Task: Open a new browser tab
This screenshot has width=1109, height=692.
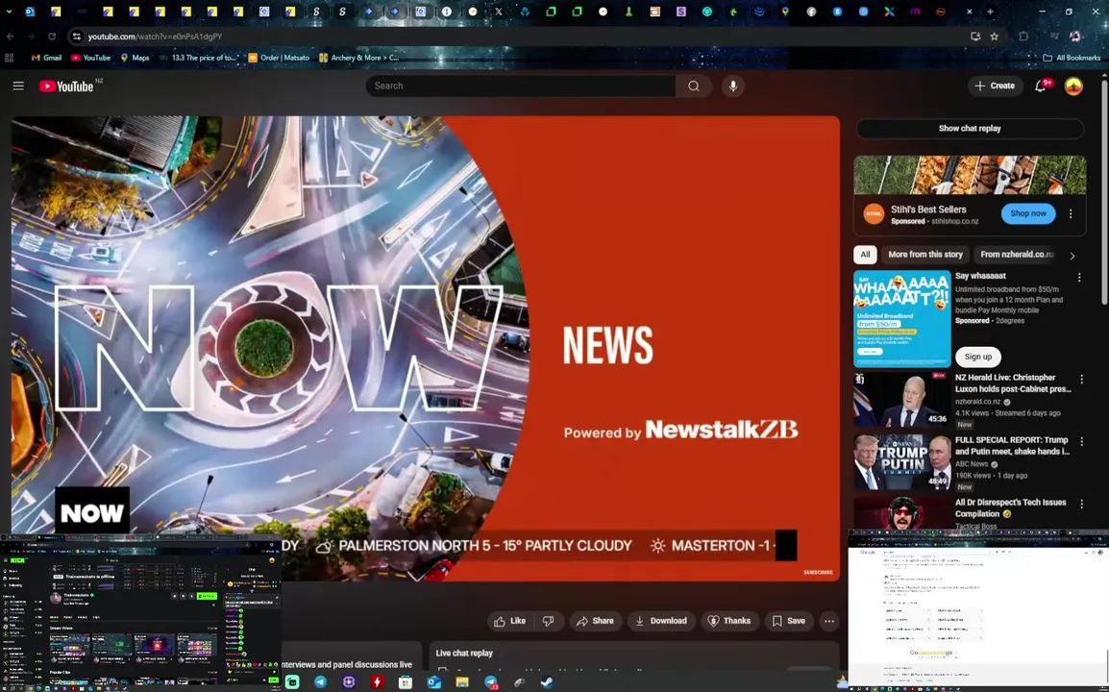Action: tap(990, 12)
